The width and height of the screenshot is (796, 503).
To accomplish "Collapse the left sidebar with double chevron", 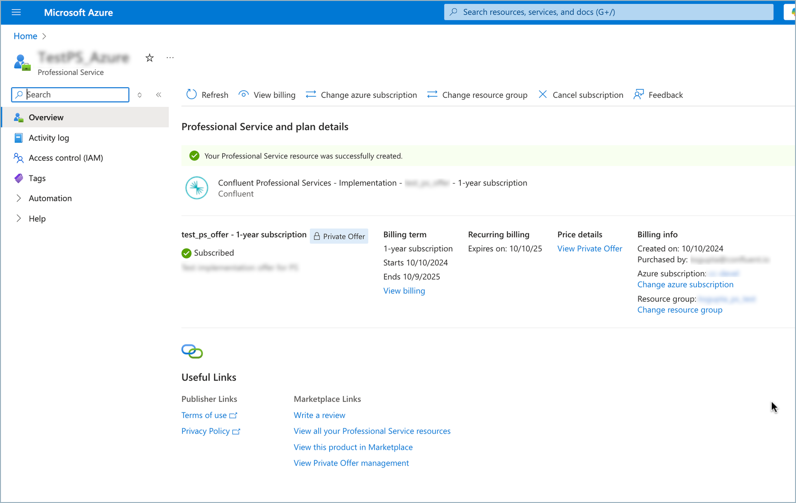I will point(159,95).
